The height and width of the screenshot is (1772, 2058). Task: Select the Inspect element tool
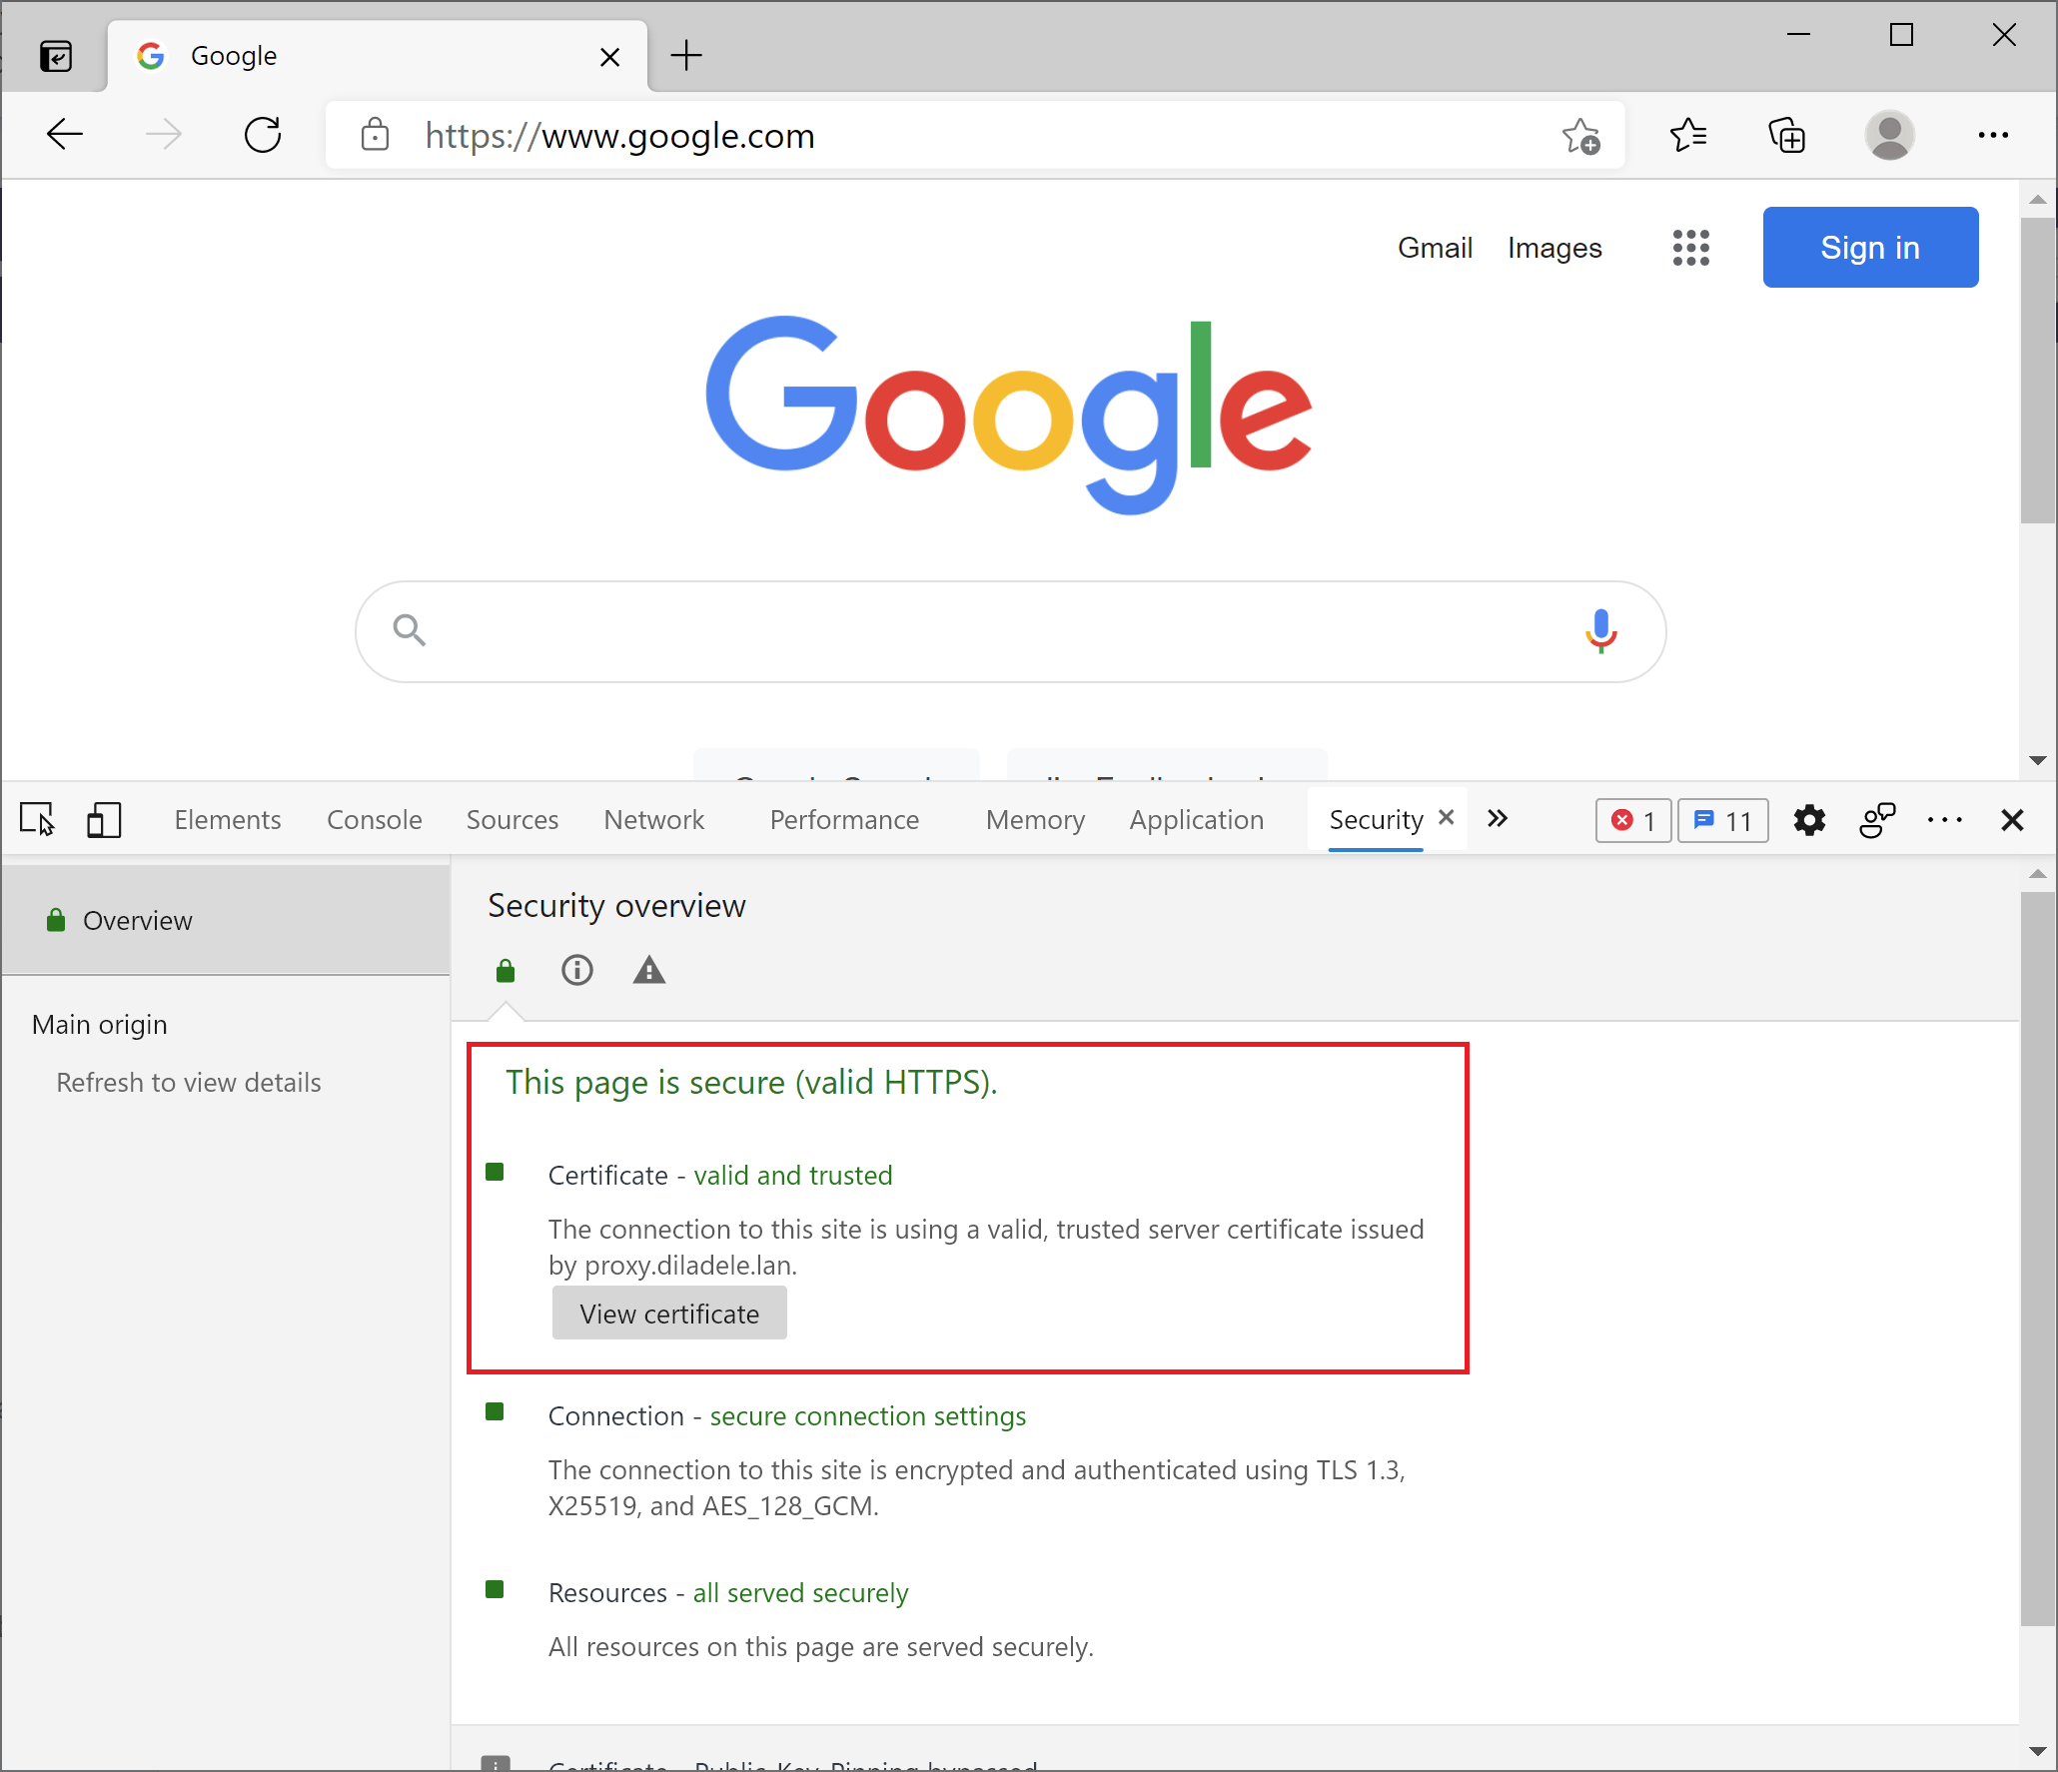pos(38,819)
